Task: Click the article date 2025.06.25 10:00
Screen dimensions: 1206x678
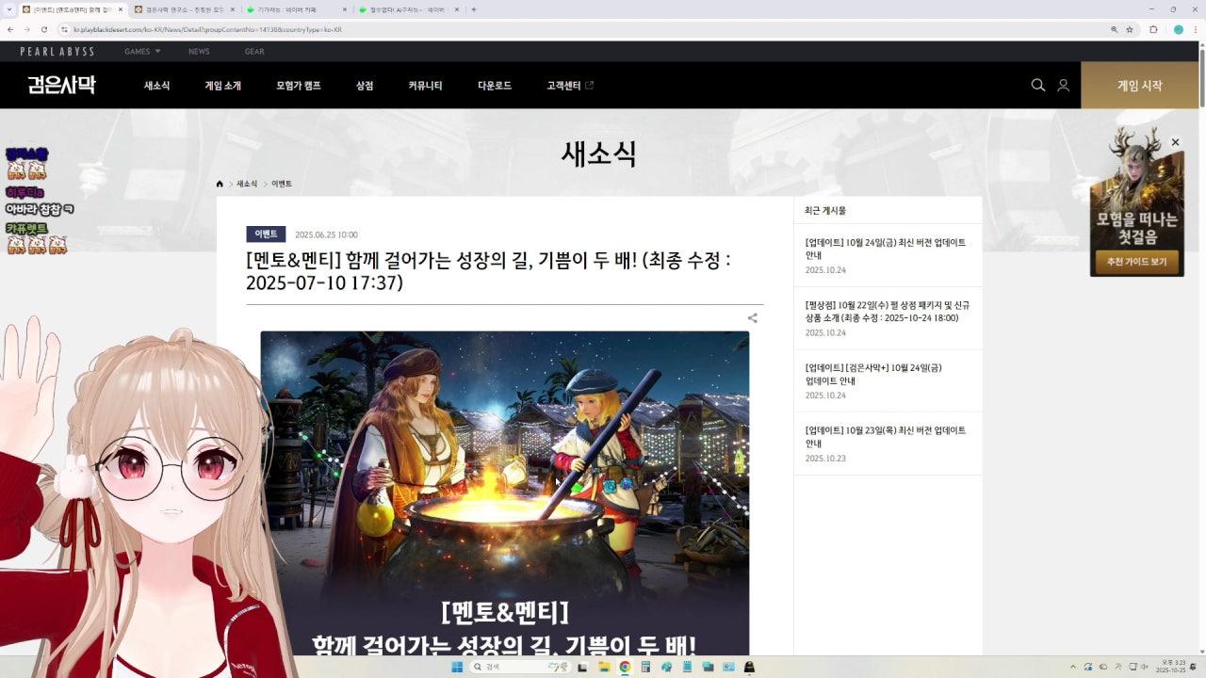Action: tap(326, 234)
